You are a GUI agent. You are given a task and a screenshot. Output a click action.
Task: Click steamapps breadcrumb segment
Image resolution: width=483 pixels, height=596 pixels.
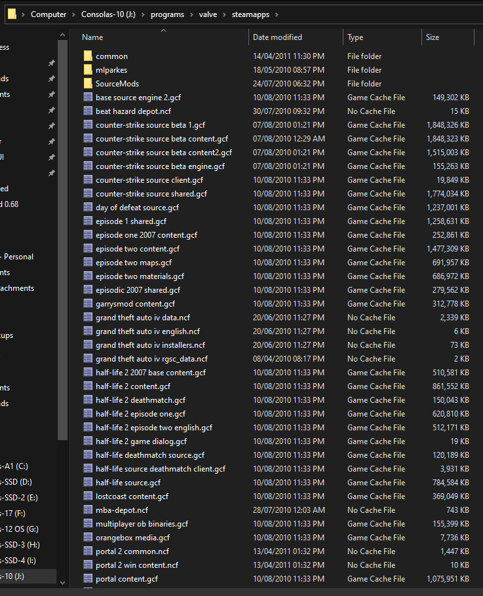250,14
